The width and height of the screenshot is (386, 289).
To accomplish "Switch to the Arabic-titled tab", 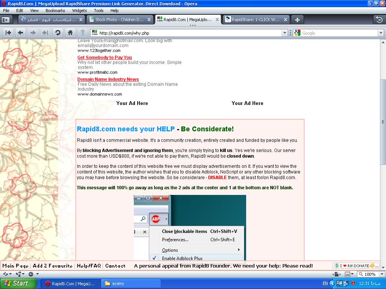I will click(x=51, y=20).
